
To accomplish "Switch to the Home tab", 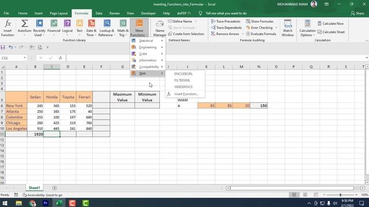I will pyautogui.click(x=22, y=13).
